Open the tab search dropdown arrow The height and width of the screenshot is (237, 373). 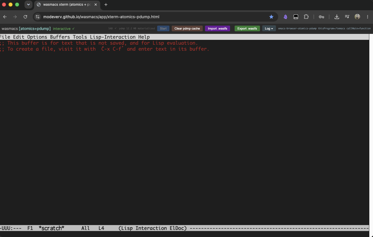point(28,5)
